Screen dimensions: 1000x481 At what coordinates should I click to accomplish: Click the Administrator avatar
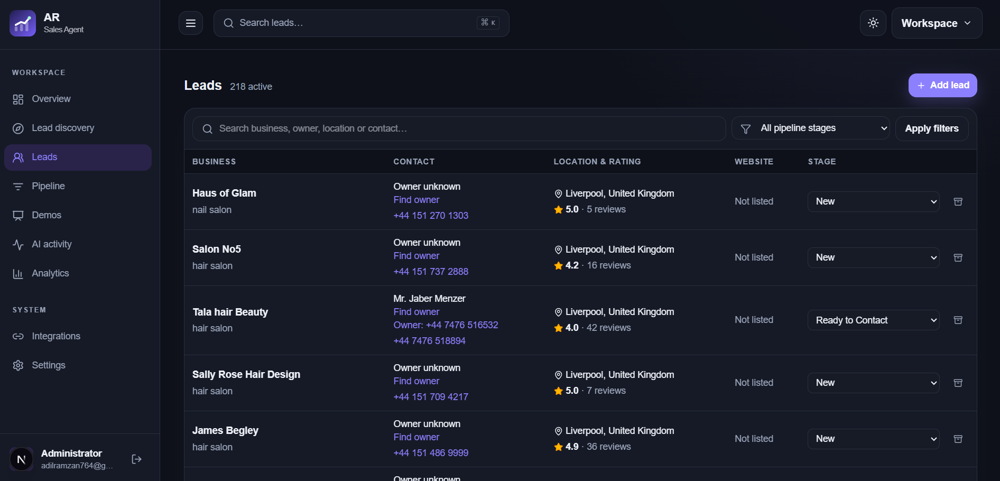22,459
